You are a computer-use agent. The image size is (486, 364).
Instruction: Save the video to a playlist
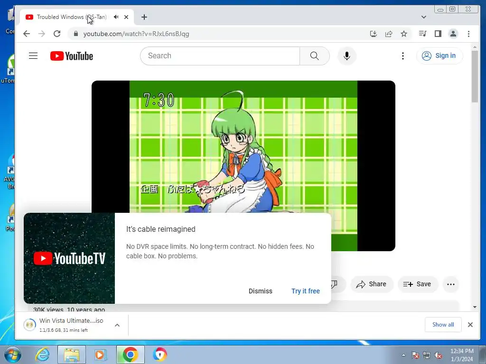pyautogui.click(x=418, y=284)
